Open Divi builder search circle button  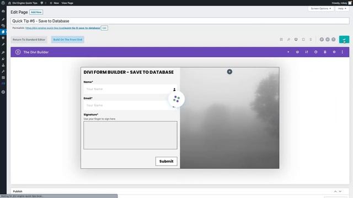(x=322, y=40)
